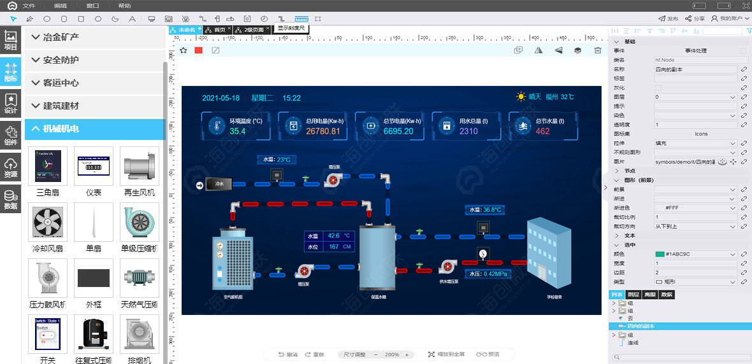
Task: Click the ruler display toolbar icon
Action: [301, 18]
